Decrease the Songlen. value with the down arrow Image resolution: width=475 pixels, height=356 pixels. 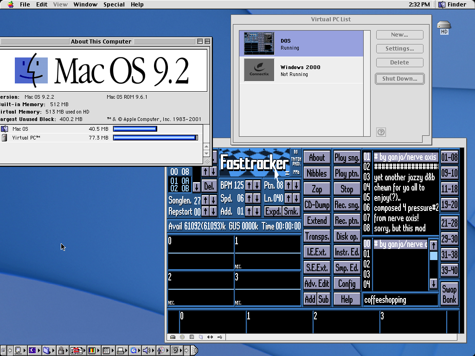click(x=213, y=200)
